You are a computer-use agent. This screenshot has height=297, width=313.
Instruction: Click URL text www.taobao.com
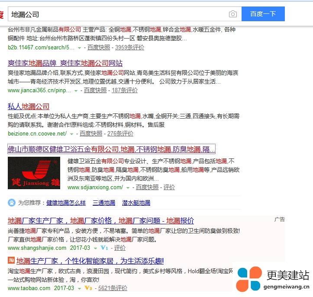[x=29, y=288]
